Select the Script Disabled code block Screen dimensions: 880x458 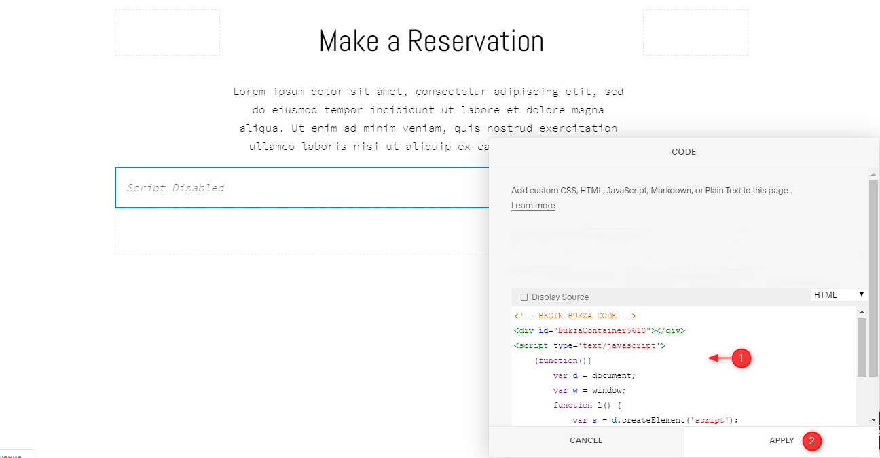299,188
